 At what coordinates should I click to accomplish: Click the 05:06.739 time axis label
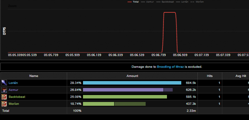(x=159, y=55)
